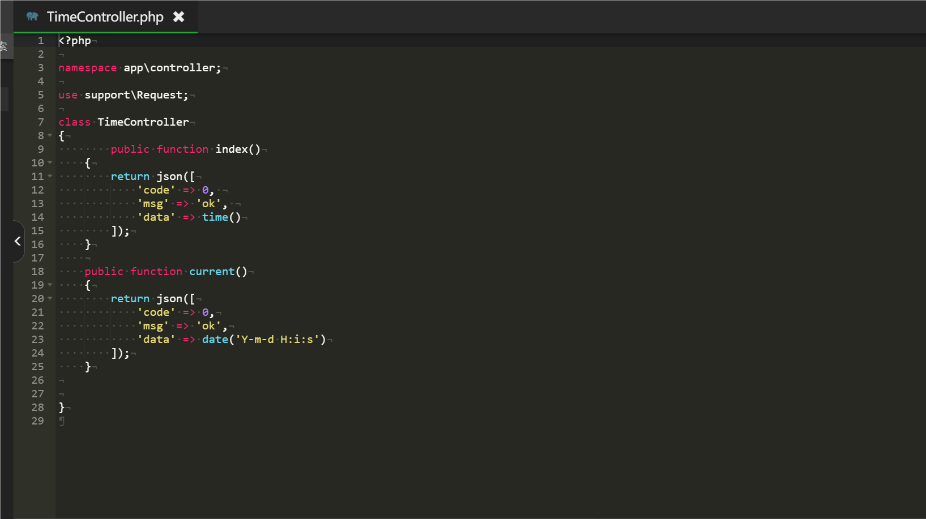Click the '<?php' opening tag

click(75, 41)
